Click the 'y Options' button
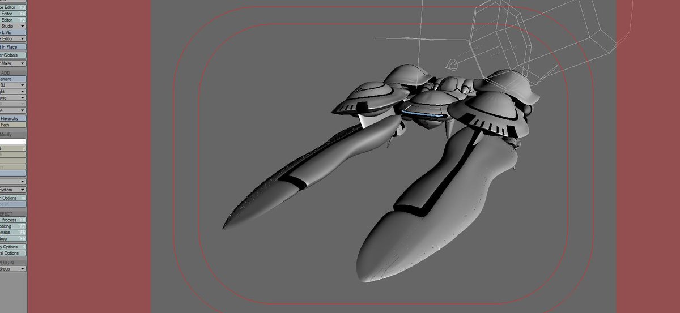This screenshot has width=680, height=313. (12, 247)
